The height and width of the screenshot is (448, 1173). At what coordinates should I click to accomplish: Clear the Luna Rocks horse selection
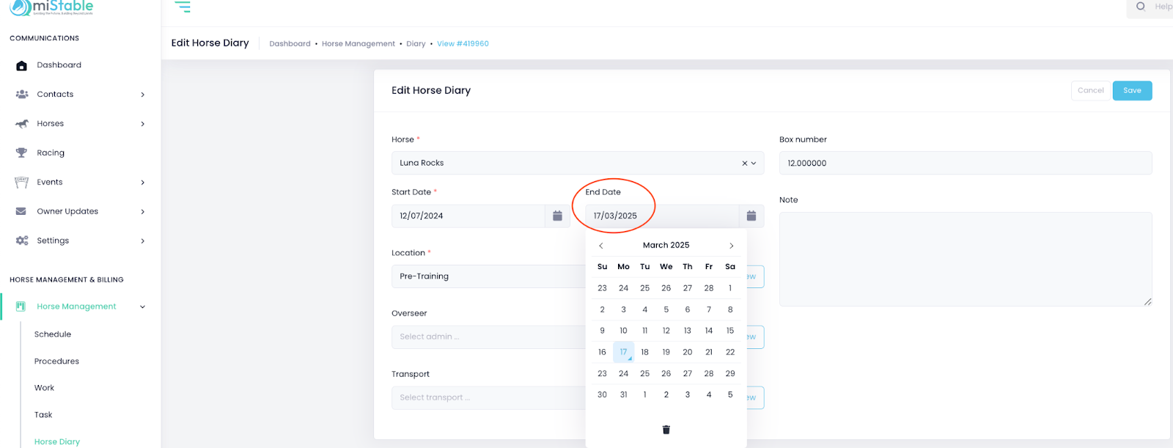point(744,164)
